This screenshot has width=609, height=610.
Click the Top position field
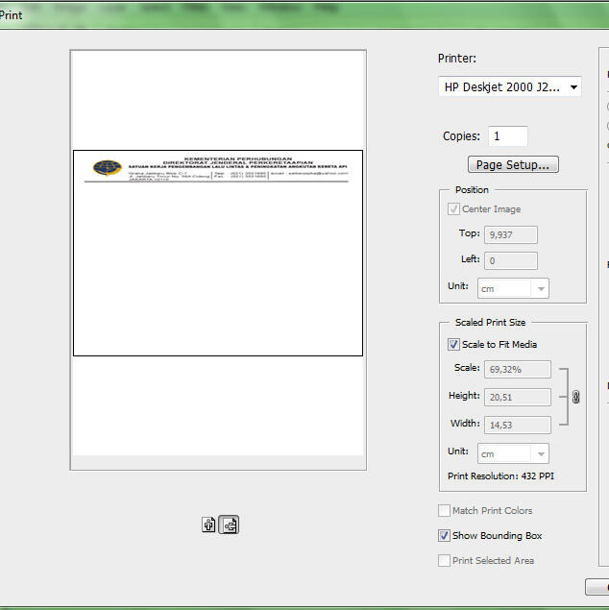point(511,234)
